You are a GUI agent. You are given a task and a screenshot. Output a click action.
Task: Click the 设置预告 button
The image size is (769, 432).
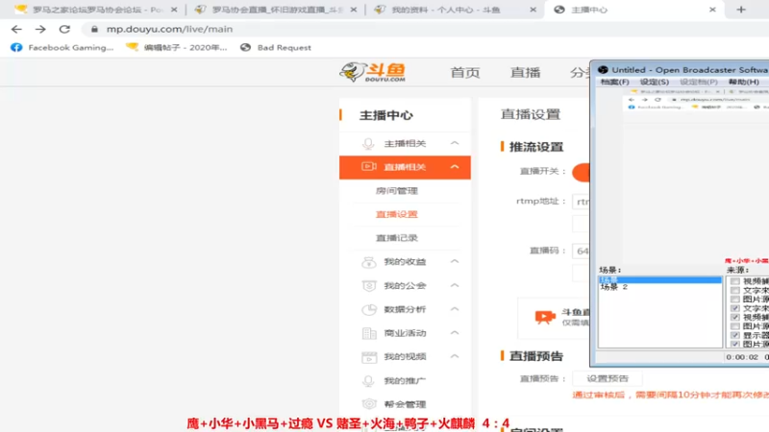(608, 378)
